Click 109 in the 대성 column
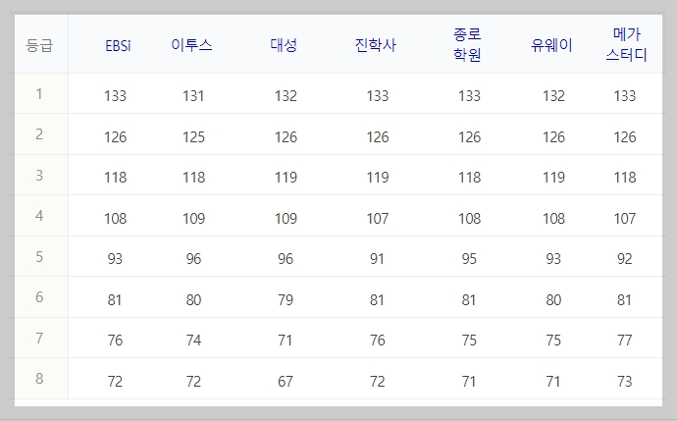 286,218
